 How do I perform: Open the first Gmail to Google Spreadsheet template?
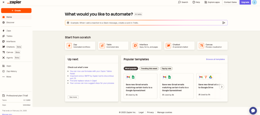click(x=140, y=86)
